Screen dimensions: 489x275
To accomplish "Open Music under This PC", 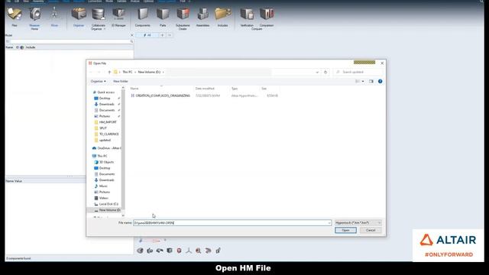I will point(103,186).
